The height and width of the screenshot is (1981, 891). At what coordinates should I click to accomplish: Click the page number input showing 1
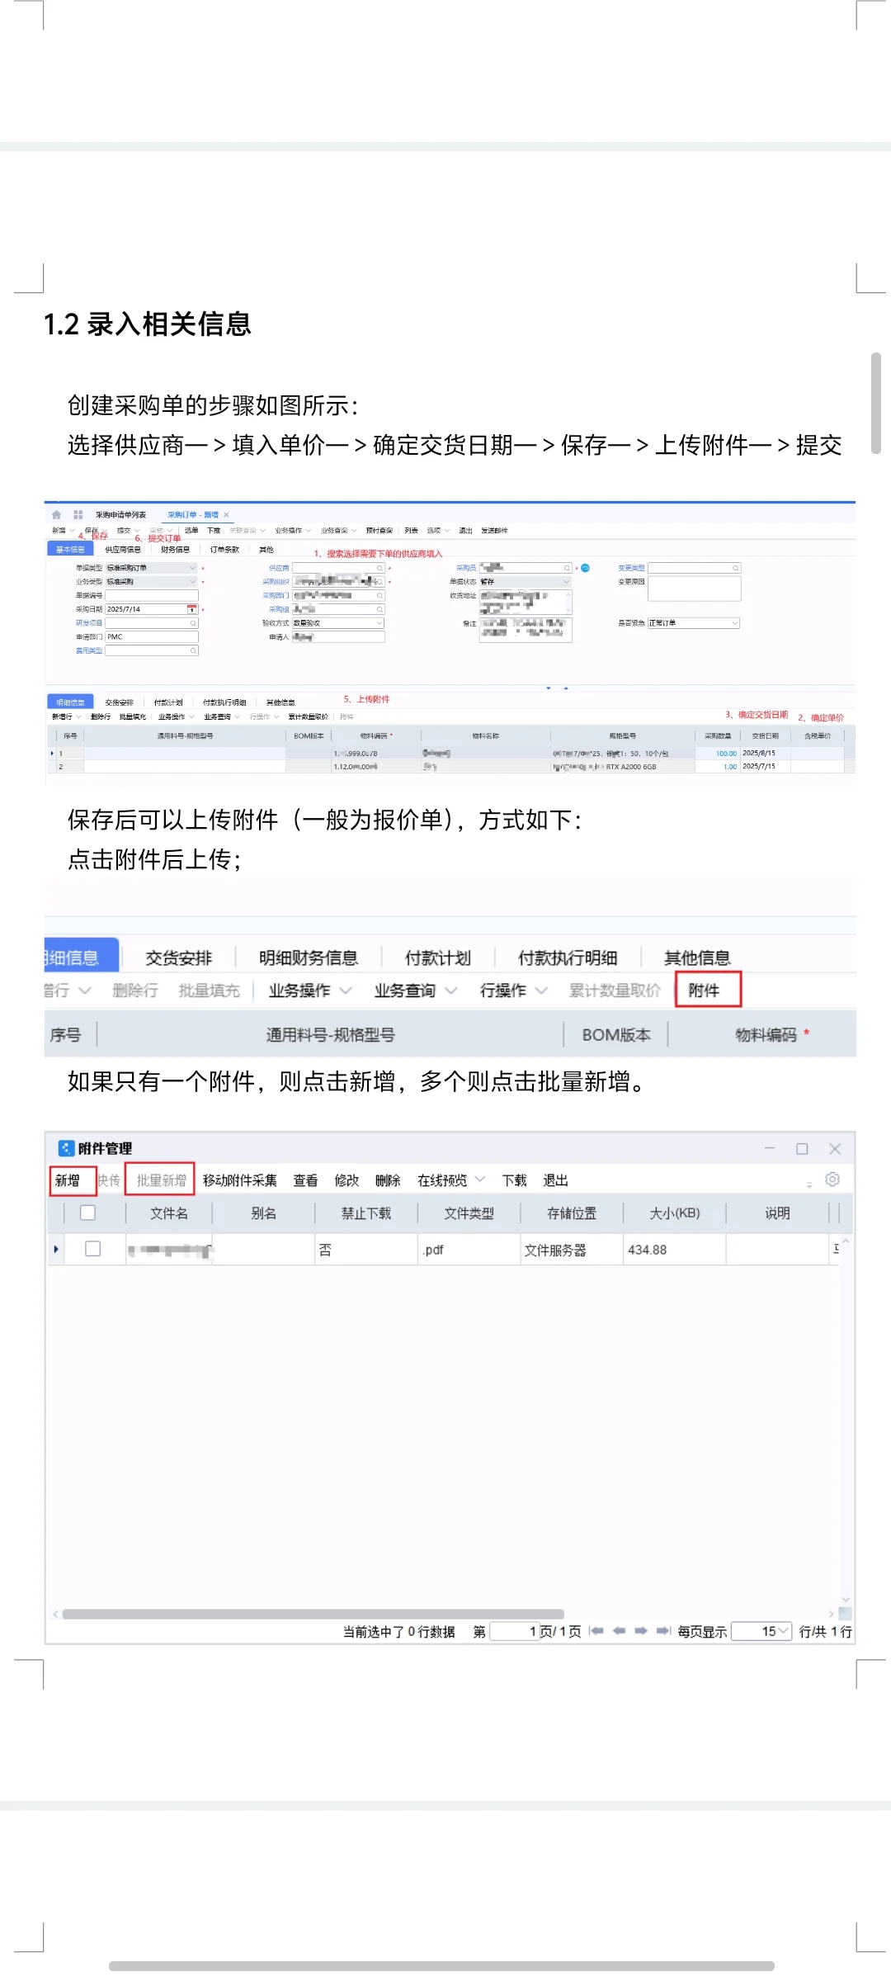(x=515, y=1631)
